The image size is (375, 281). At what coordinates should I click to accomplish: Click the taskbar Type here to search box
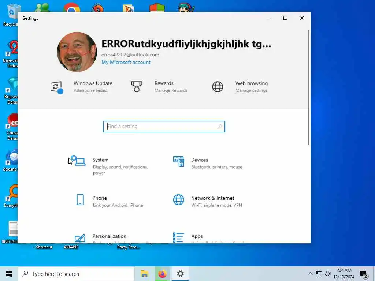pos(76,274)
